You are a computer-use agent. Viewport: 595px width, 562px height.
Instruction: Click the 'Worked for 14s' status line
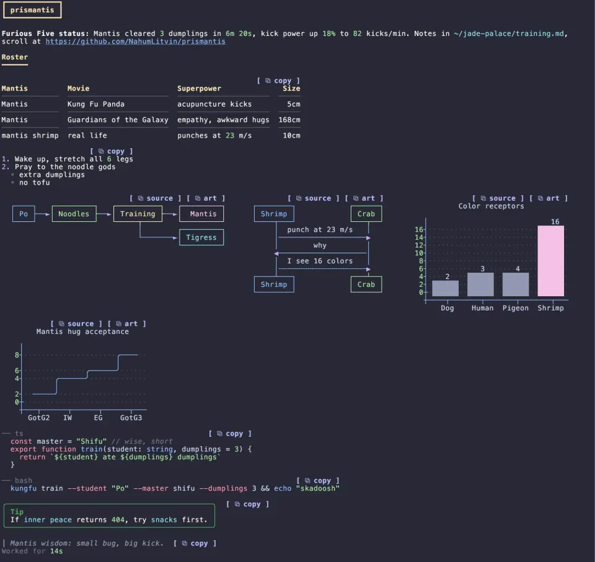pos(32,551)
